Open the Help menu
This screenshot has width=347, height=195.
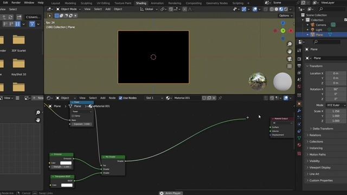pyautogui.click(x=41, y=3)
